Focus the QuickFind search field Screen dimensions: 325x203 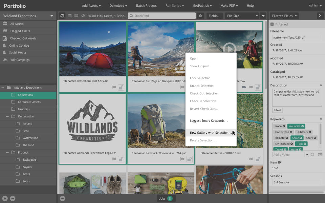click(x=162, y=16)
